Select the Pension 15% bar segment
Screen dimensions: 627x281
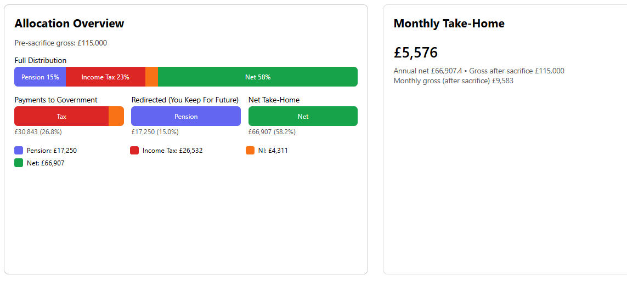(x=40, y=77)
